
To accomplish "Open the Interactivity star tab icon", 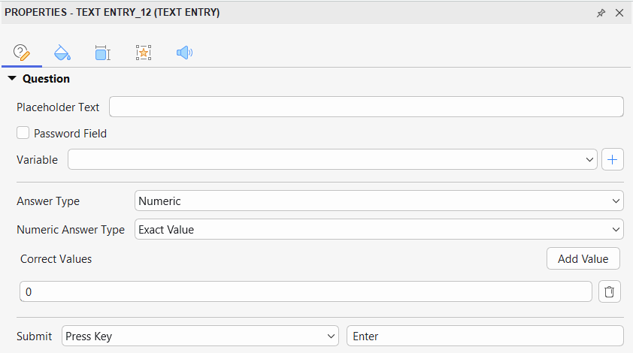I will click(144, 53).
